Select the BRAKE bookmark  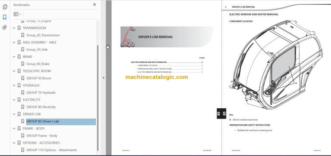[x=28, y=57]
